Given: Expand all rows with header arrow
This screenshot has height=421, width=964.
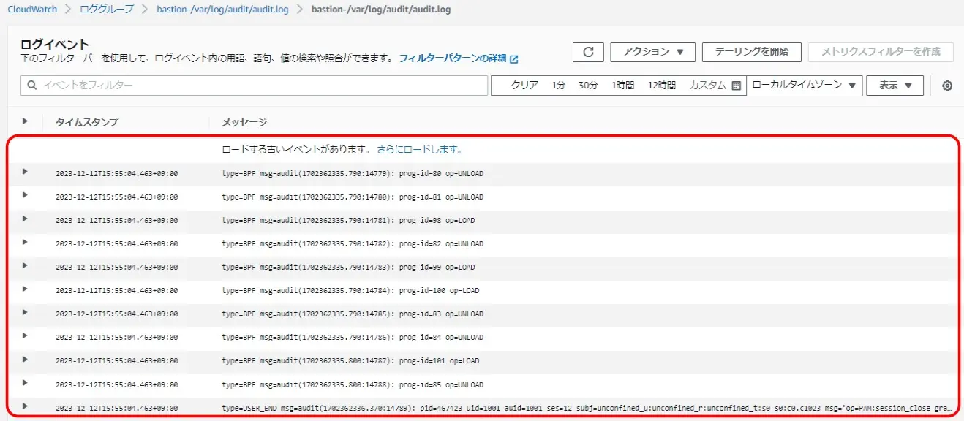Looking at the screenshot, I should pos(25,121).
